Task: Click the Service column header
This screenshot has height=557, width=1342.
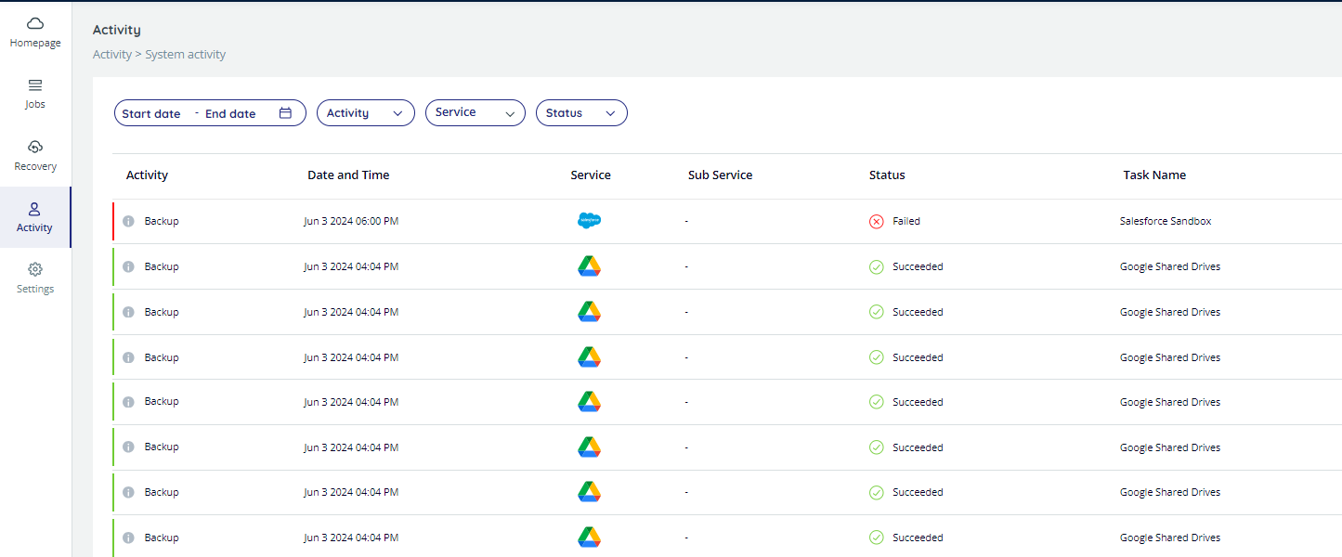Action: click(591, 175)
